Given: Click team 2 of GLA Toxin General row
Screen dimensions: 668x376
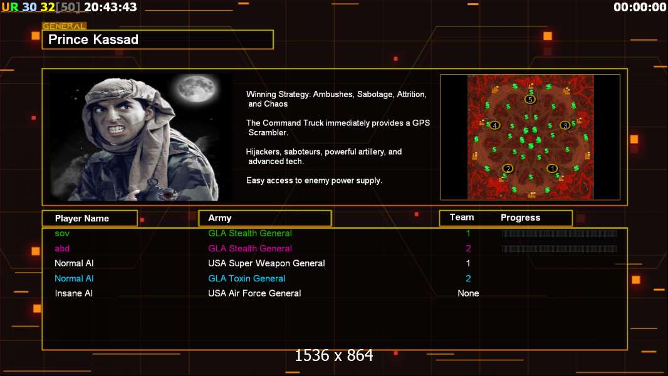Looking at the screenshot, I should [467, 278].
